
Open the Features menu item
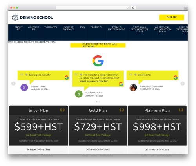point(96,27)
